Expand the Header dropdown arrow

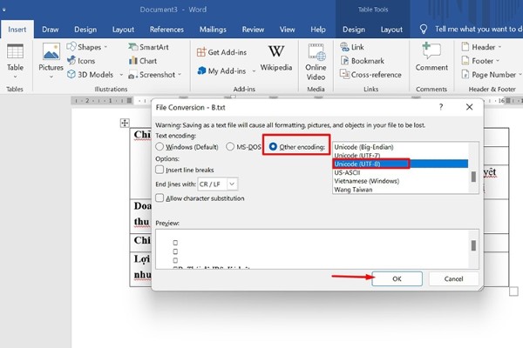tap(499, 47)
